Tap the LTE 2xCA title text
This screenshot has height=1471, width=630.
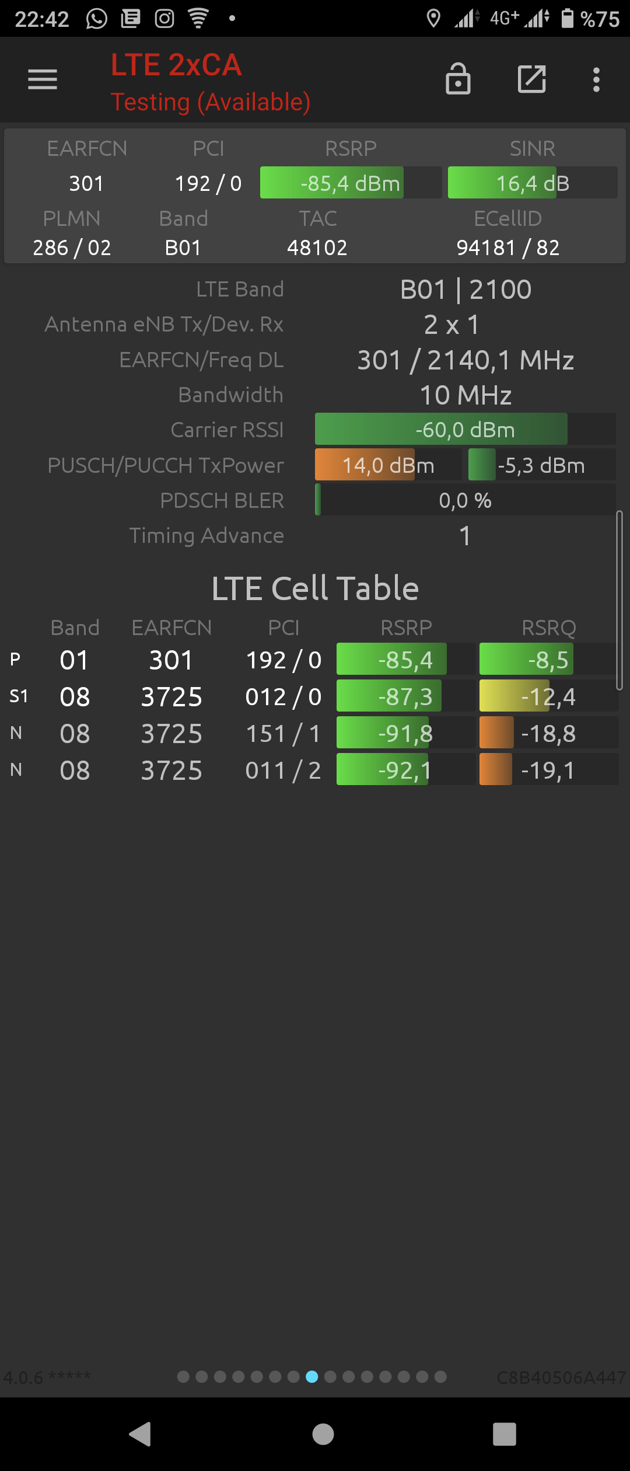176,65
